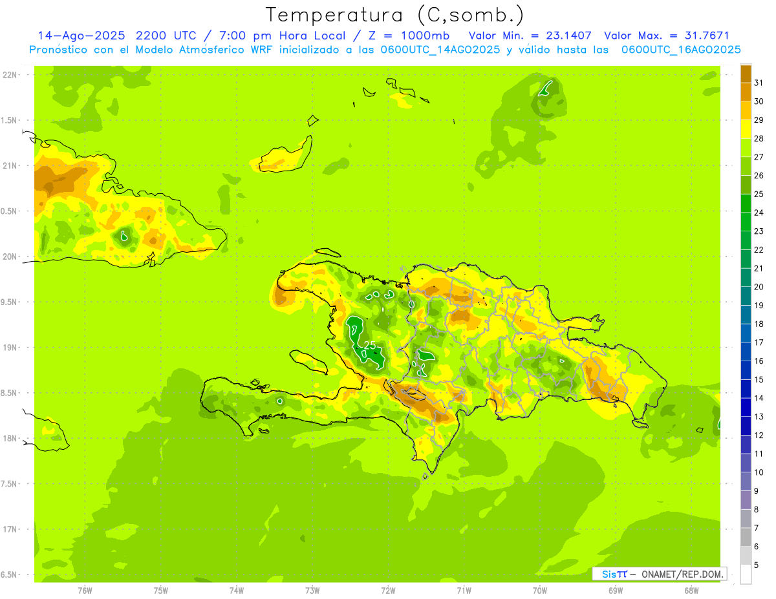Select the valid-until time "0600UTC_16AGO2025"
The image size is (776, 599).
pos(681,50)
